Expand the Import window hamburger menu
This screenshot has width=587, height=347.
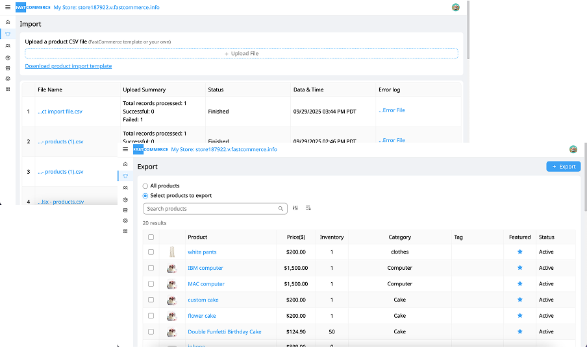[x=8, y=7]
